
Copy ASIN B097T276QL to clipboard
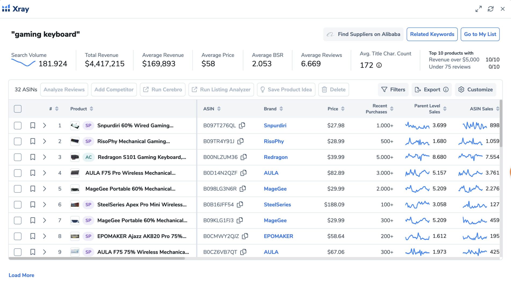tap(242, 125)
